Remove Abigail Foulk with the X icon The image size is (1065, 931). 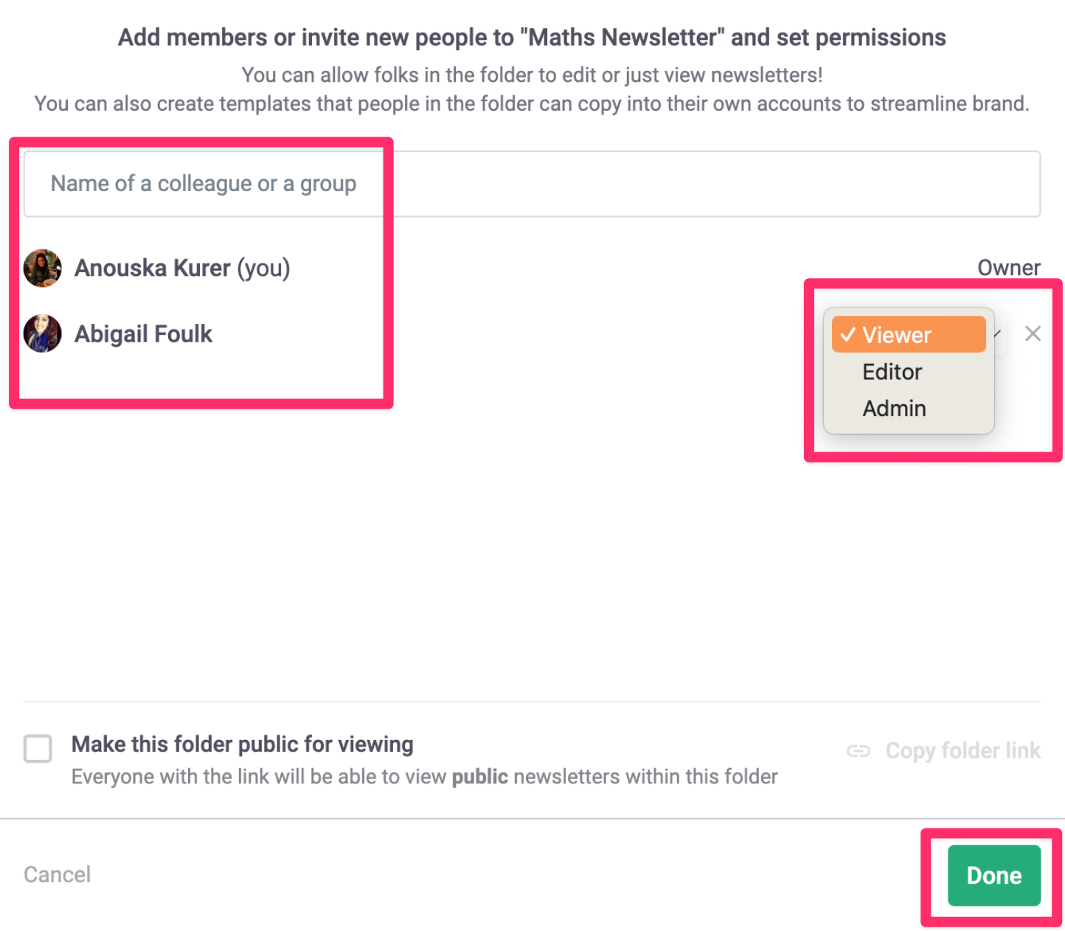[x=1033, y=333]
